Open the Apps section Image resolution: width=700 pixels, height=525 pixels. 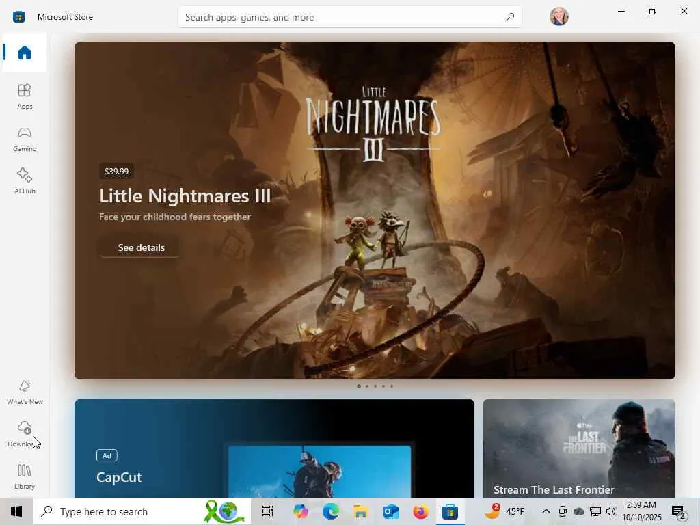coord(25,96)
